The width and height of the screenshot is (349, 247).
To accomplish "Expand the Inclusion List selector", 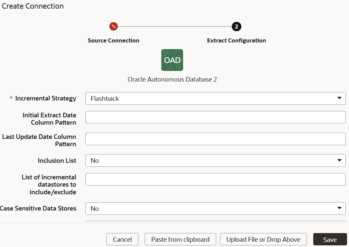I will coord(215,160).
